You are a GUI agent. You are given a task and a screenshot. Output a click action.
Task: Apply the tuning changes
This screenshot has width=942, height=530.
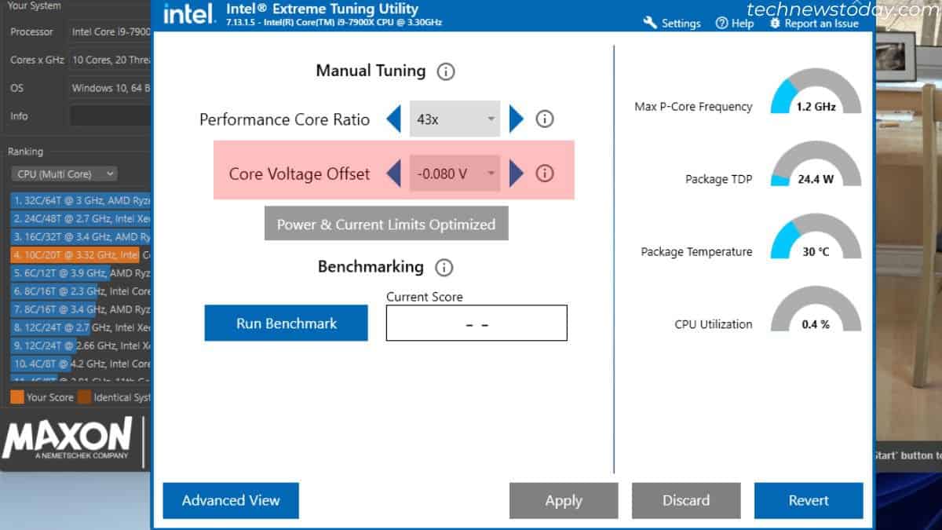click(x=564, y=500)
